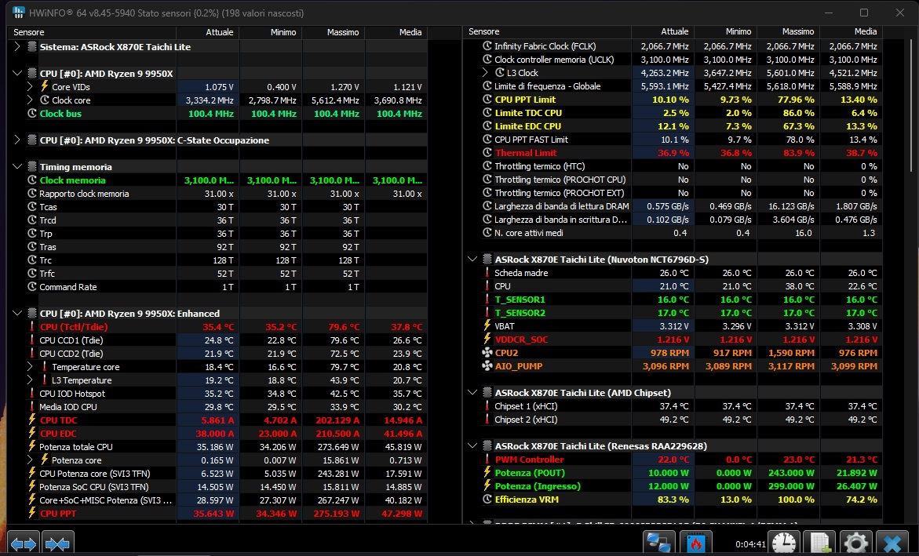Click the shrink columns arrows button
Viewport: 919px width, 556px height.
57,543
